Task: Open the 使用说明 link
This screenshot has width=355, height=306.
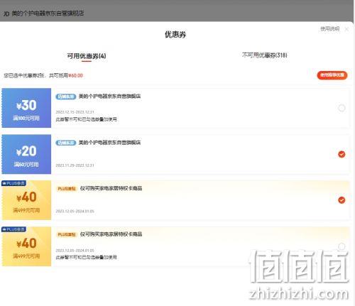Action: pos(329,29)
